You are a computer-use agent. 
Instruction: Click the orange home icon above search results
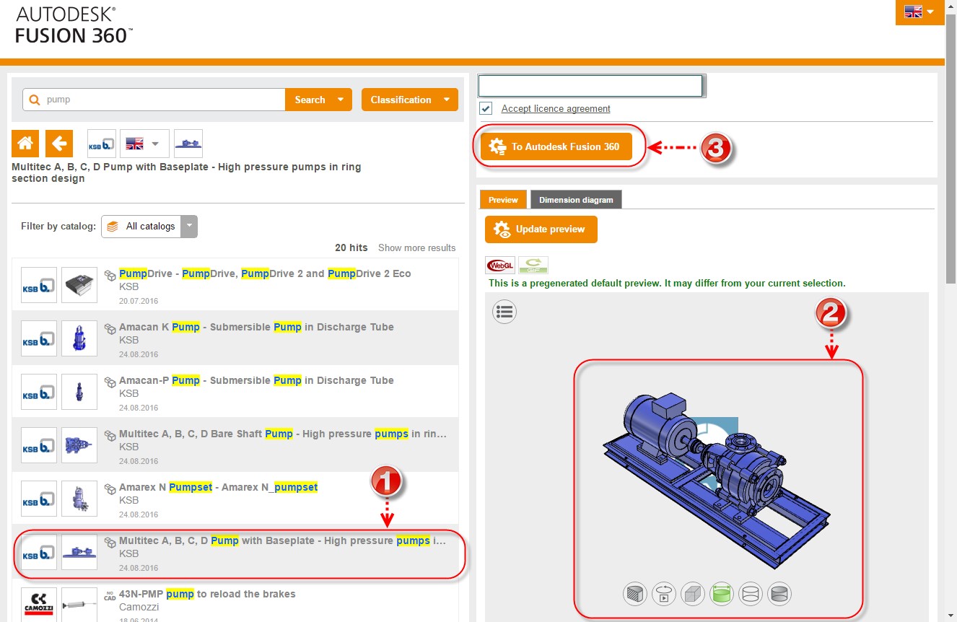pyautogui.click(x=25, y=143)
